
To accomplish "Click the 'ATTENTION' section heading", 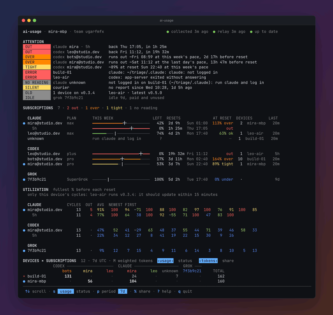I will click(33, 42).
